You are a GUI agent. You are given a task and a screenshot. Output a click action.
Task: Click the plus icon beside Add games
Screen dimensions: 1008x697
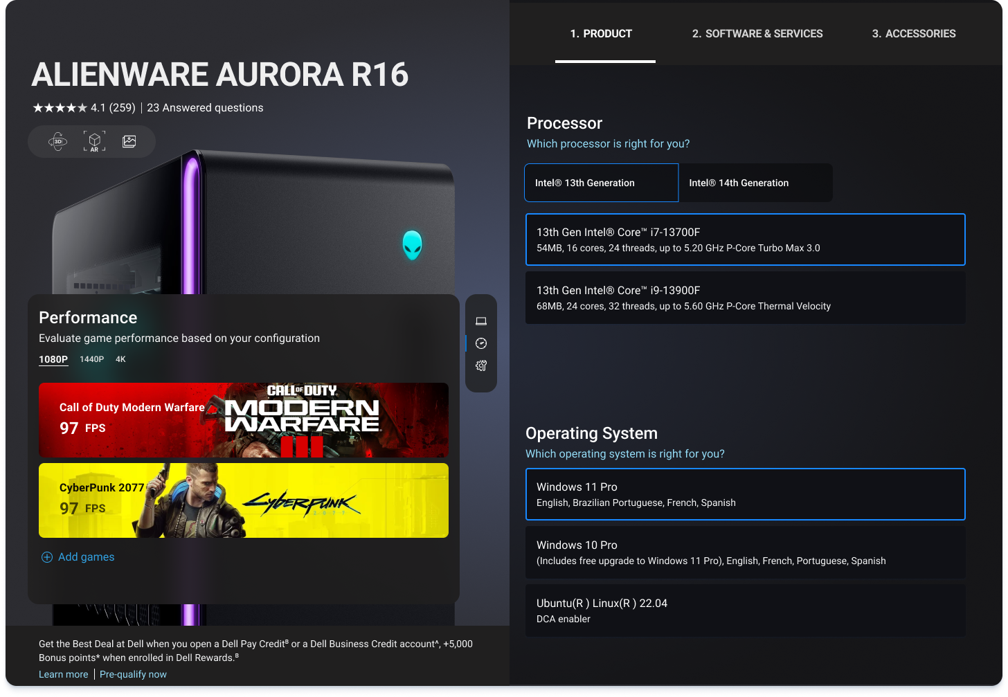(47, 557)
